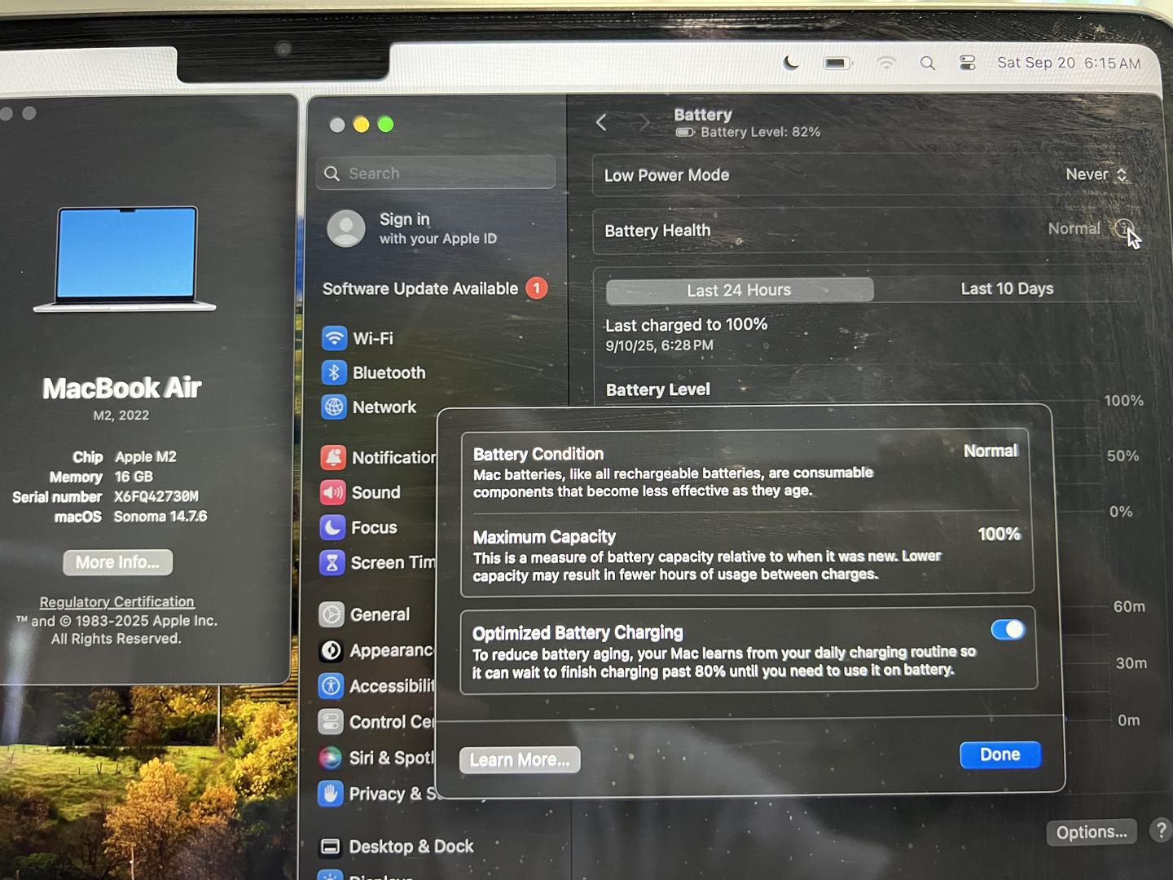Open the Low Power Mode dropdown
Viewport: 1173px width, 880px height.
[1096, 174]
